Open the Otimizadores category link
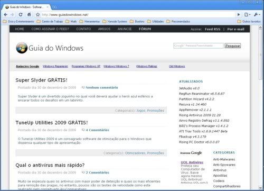264x191 pixels. 135,153
